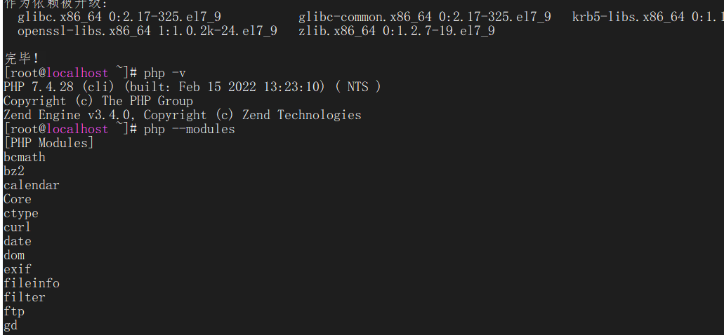Image resolution: width=724 pixels, height=335 pixels.
Task: Click the curl module name
Action: coord(18,227)
